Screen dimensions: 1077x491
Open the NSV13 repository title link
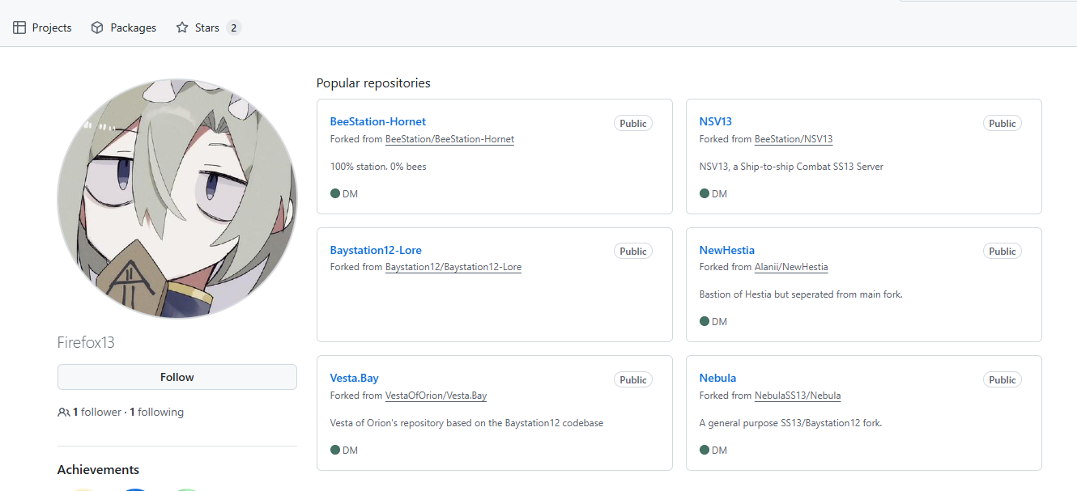pos(715,121)
